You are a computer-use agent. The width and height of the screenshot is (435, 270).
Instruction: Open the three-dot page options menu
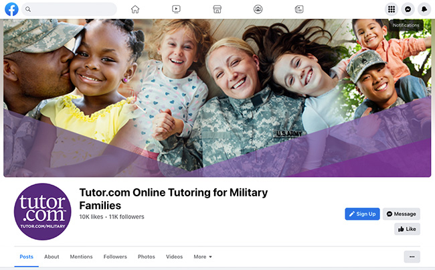[x=412, y=257]
